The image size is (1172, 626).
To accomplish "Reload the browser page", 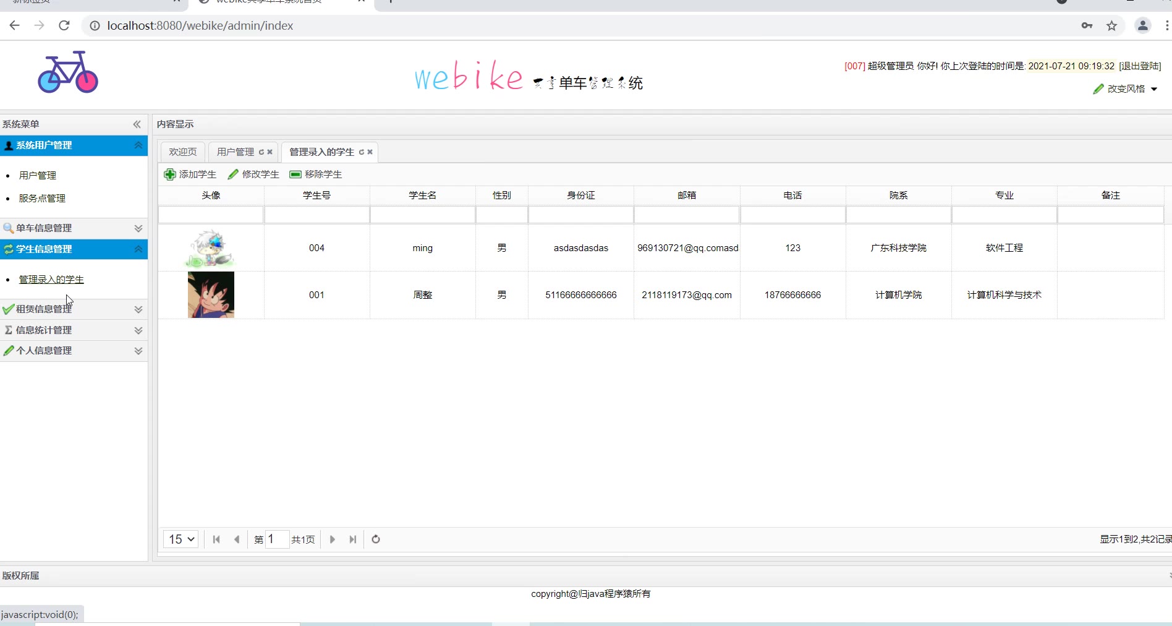I will 64,25.
